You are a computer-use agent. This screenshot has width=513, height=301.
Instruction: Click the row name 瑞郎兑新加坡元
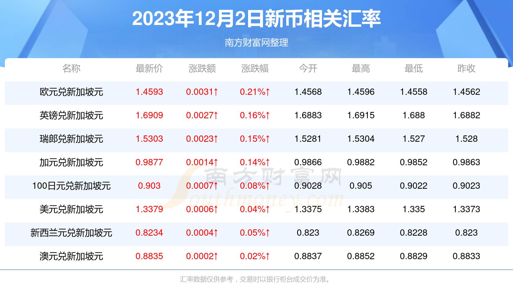pyautogui.click(x=71, y=139)
